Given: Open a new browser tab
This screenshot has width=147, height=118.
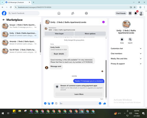Looking at the screenshot, I should [34, 2].
